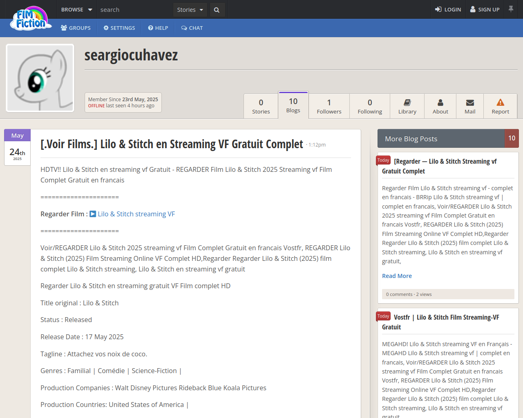Switch to the Blogs tab
Screen dimensions: 523x418
pyautogui.click(x=293, y=105)
